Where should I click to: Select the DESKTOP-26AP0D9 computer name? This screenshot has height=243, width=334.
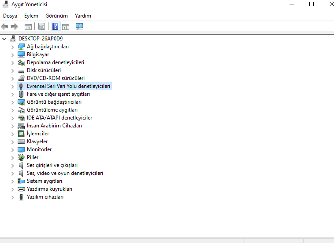[41, 39]
